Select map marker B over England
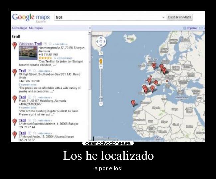 (x=154, y=66)
